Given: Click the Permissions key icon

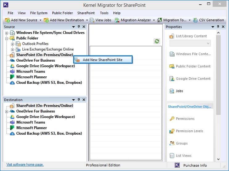Looking at the screenshot, I should pyautogui.click(x=172, y=119).
